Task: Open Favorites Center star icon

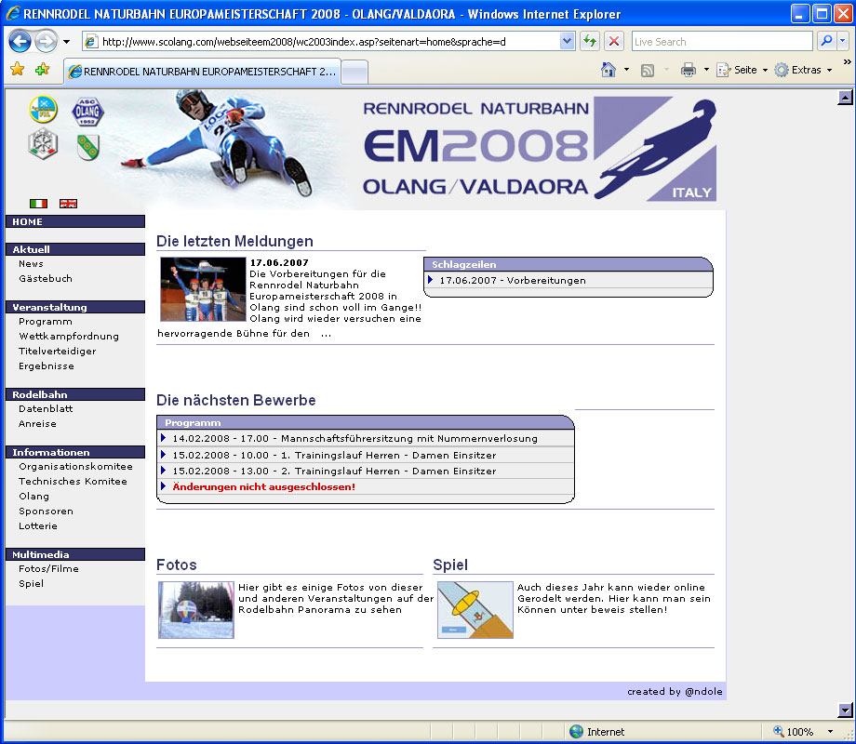Action: pos(18,70)
